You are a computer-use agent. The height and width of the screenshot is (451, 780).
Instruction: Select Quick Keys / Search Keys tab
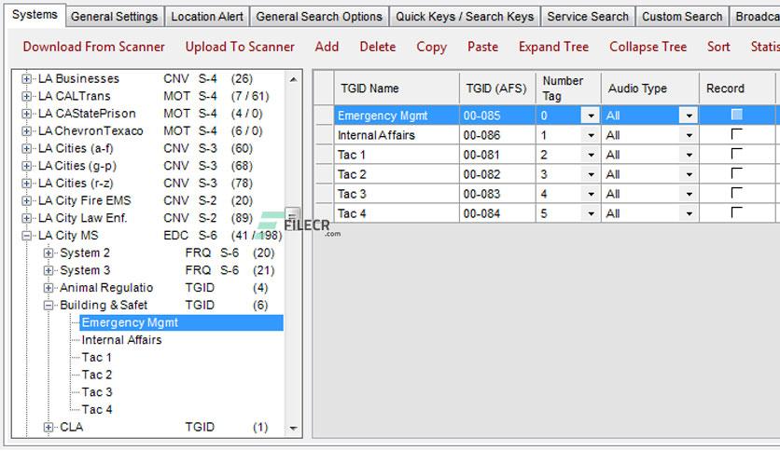pos(465,17)
